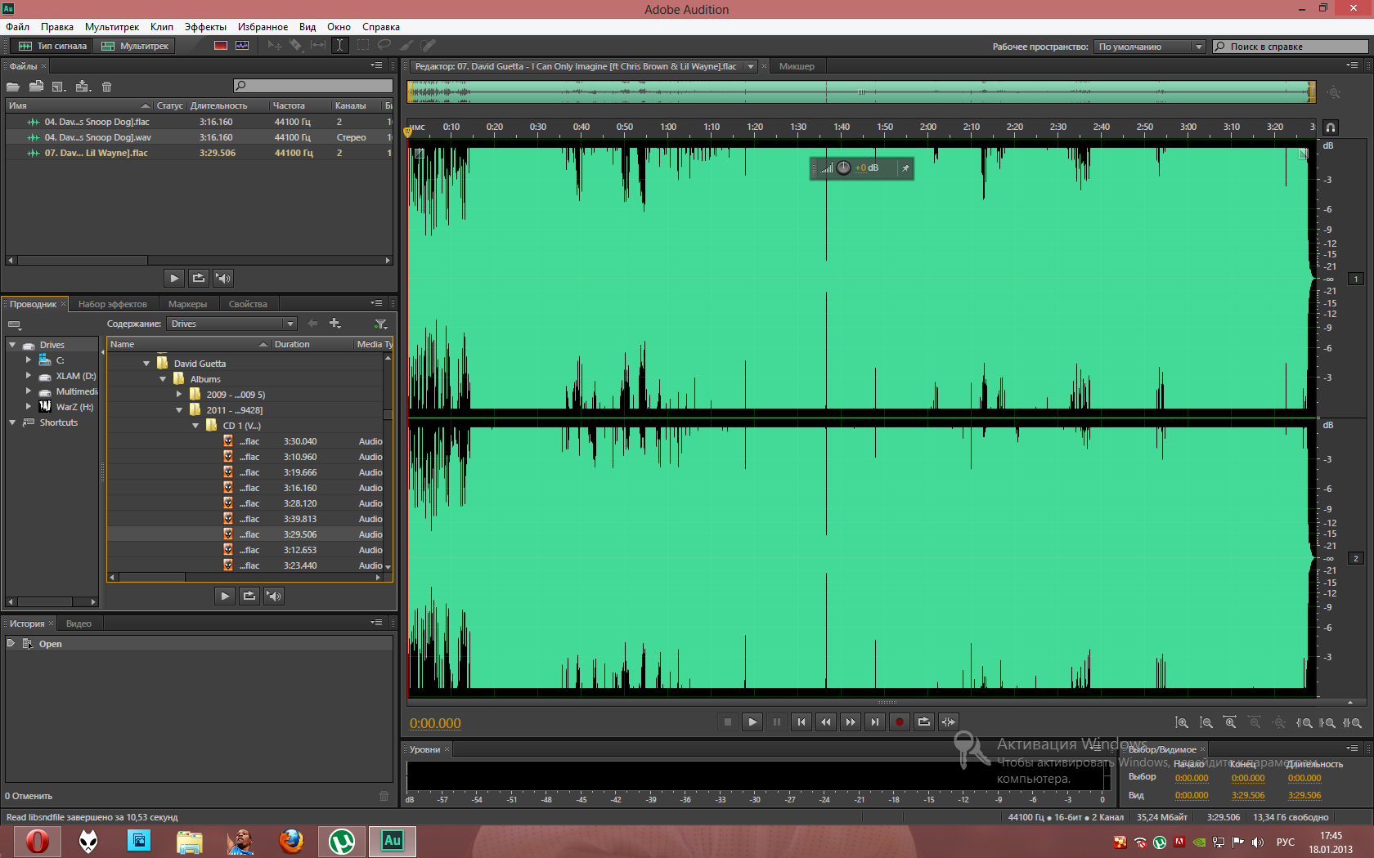This screenshot has height=858, width=1374.
Task: Toggle auto-play in Files panel
Action: pos(222,278)
